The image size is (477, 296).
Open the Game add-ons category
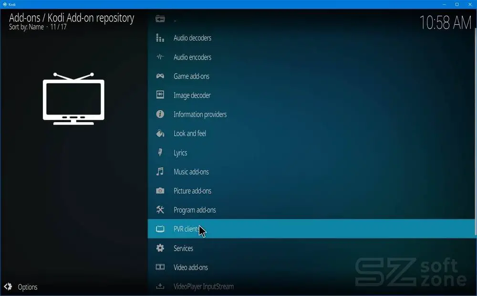(x=311, y=76)
